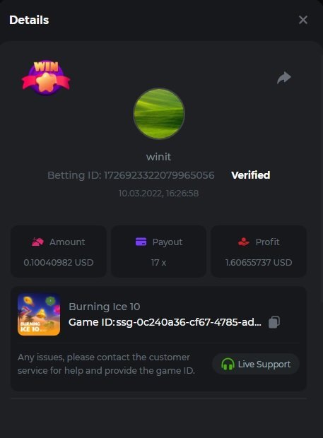Click the winit username
This screenshot has width=323, height=438.
pos(159,156)
